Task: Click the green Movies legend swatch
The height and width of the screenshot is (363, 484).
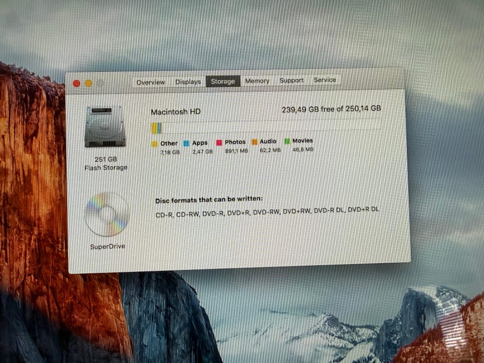Action: click(x=287, y=141)
